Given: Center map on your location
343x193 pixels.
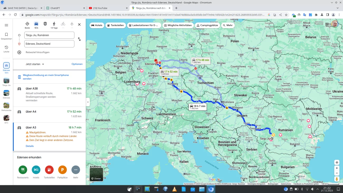Looking at the screenshot, I should (x=337, y=162).
